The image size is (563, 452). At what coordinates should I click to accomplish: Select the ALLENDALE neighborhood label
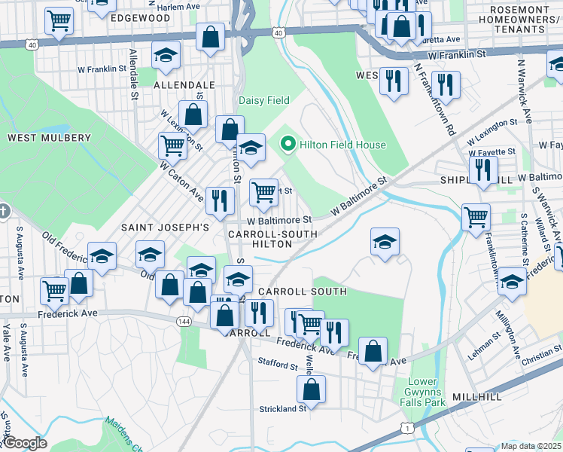click(x=184, y=85)
